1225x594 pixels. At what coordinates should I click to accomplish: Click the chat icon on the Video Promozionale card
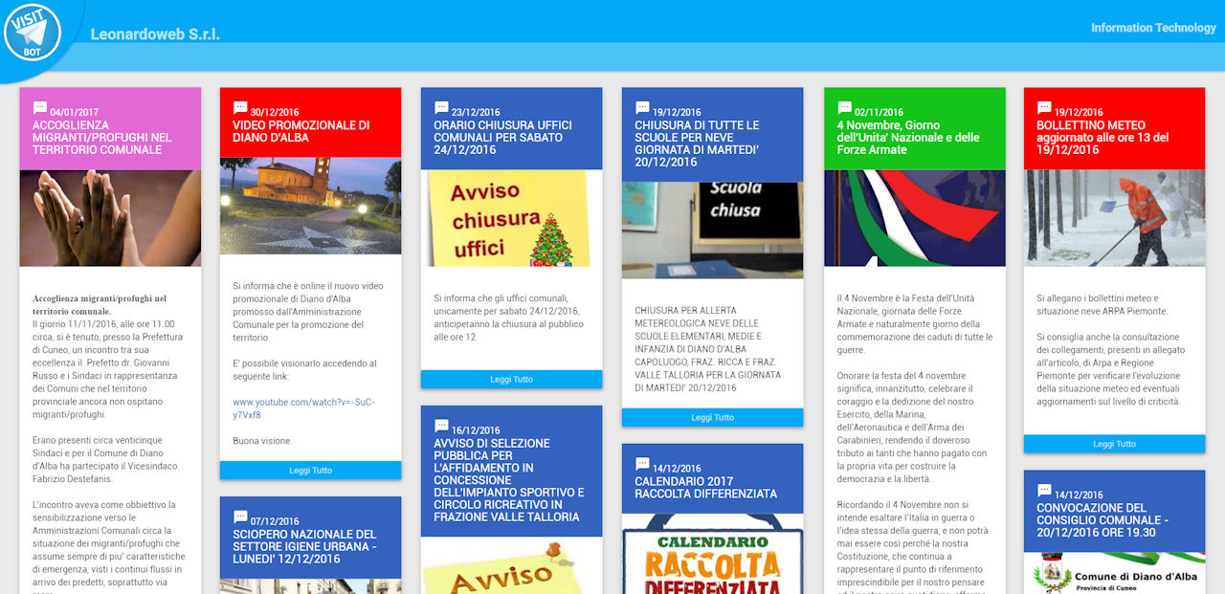pos(240,108)
